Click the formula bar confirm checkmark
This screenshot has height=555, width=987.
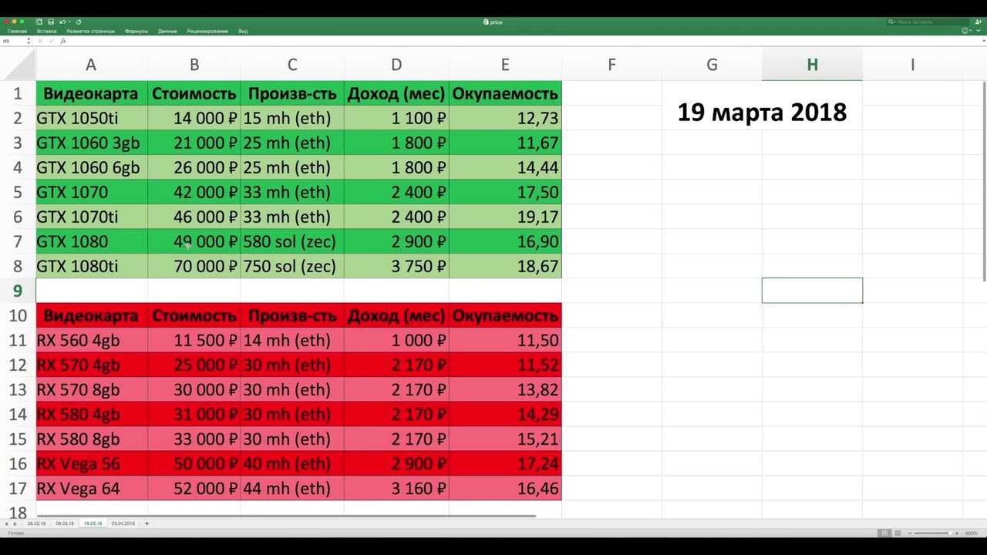(x=51, y=41)
